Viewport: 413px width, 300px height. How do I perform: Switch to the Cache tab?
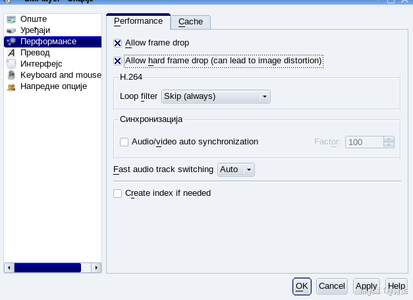[190, 22]
